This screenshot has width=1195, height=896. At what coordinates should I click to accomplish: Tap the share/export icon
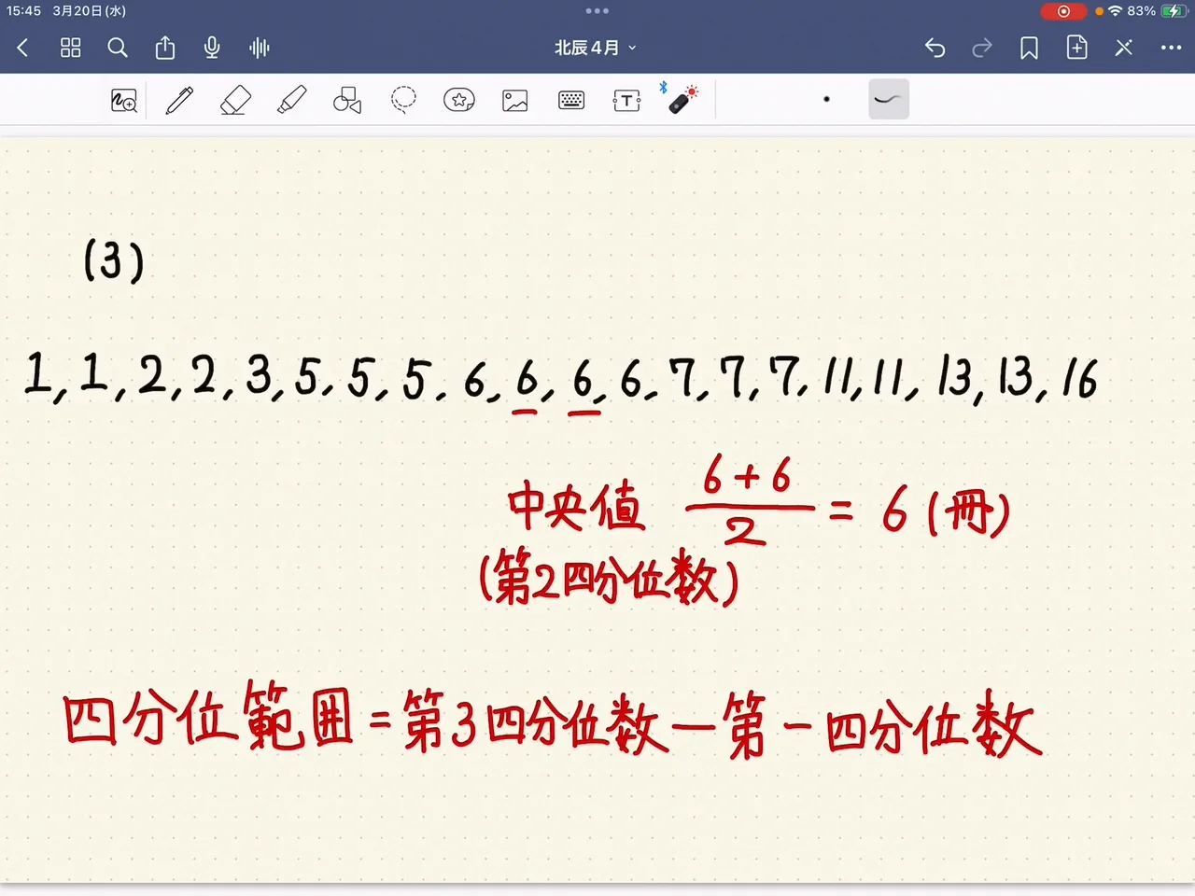click(x=165, y=48)
